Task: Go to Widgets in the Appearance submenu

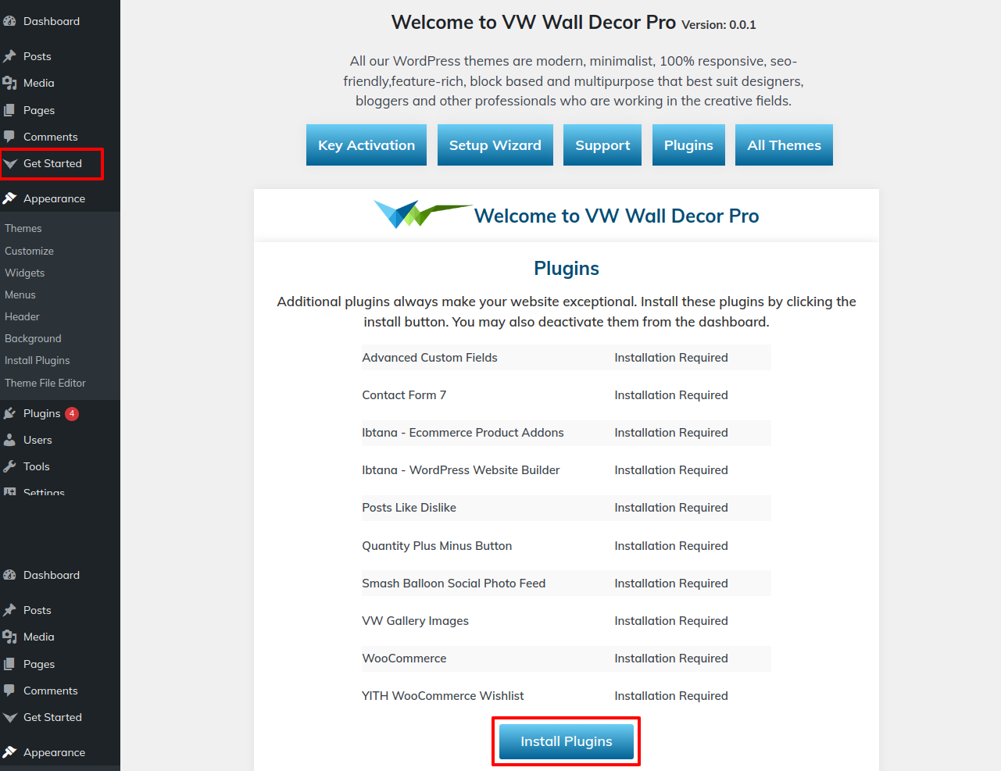Action: pos(25,273)
